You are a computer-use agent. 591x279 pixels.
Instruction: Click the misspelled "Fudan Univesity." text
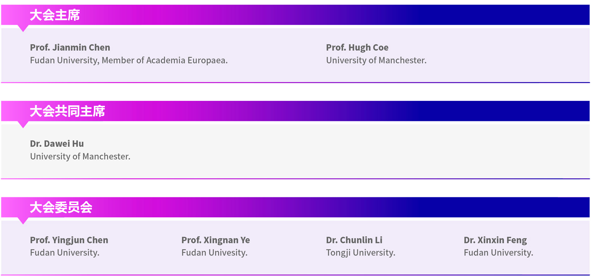tap(214, 253)
